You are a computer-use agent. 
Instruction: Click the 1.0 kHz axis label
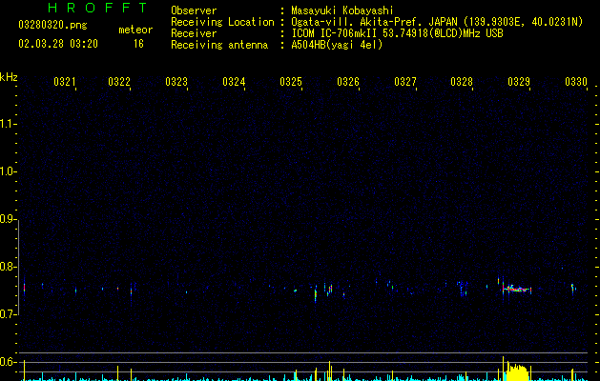[8, 171]
